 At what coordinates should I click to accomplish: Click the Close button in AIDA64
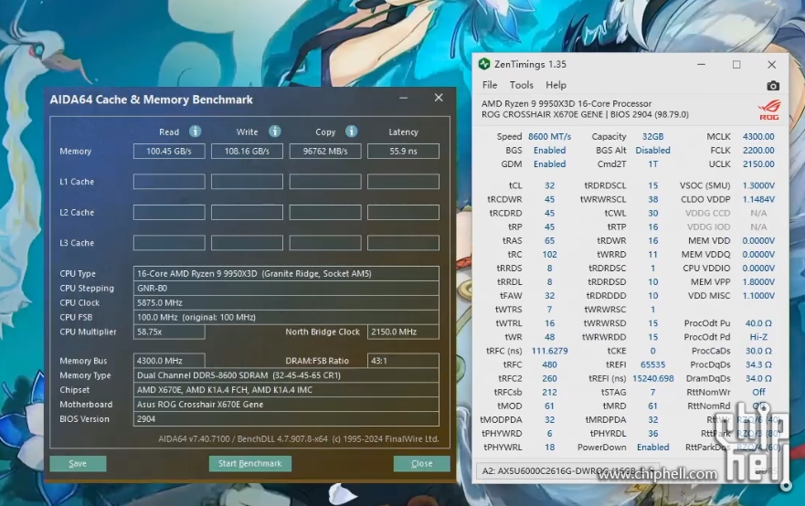click(421, 463)
